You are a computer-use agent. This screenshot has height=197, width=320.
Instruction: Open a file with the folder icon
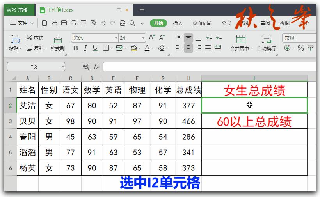(54, 23)
